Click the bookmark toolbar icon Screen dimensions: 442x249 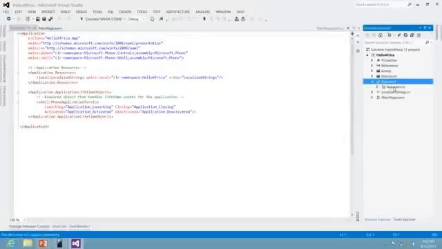pos(204,19)
